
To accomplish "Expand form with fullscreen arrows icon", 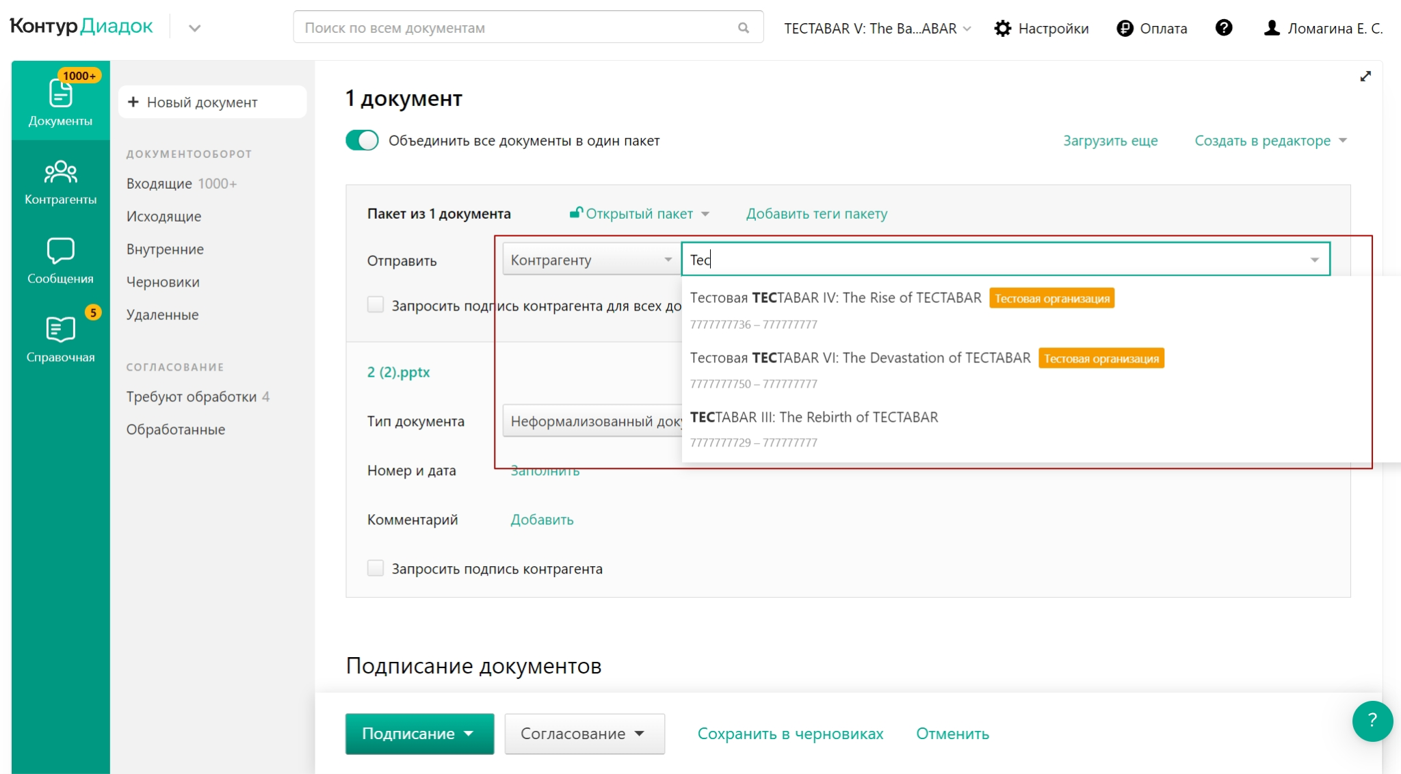I will 1365,77.
